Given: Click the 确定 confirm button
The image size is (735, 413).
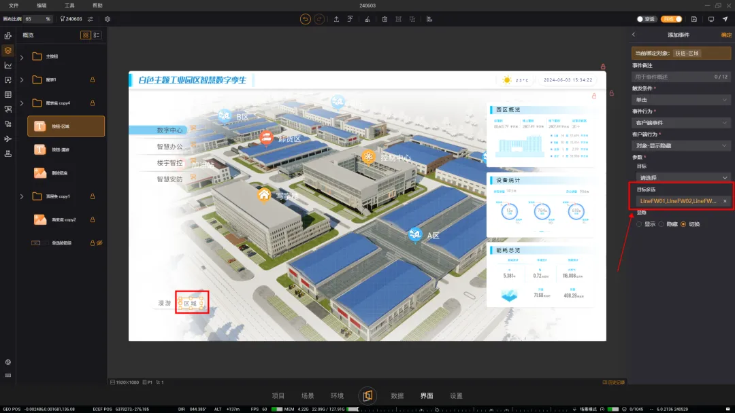Looking at the screenshot, I should pos(725,35).
